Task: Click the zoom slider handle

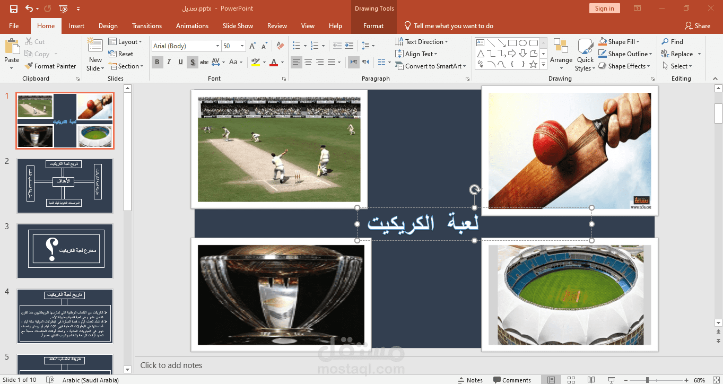Action: (647, 380)
